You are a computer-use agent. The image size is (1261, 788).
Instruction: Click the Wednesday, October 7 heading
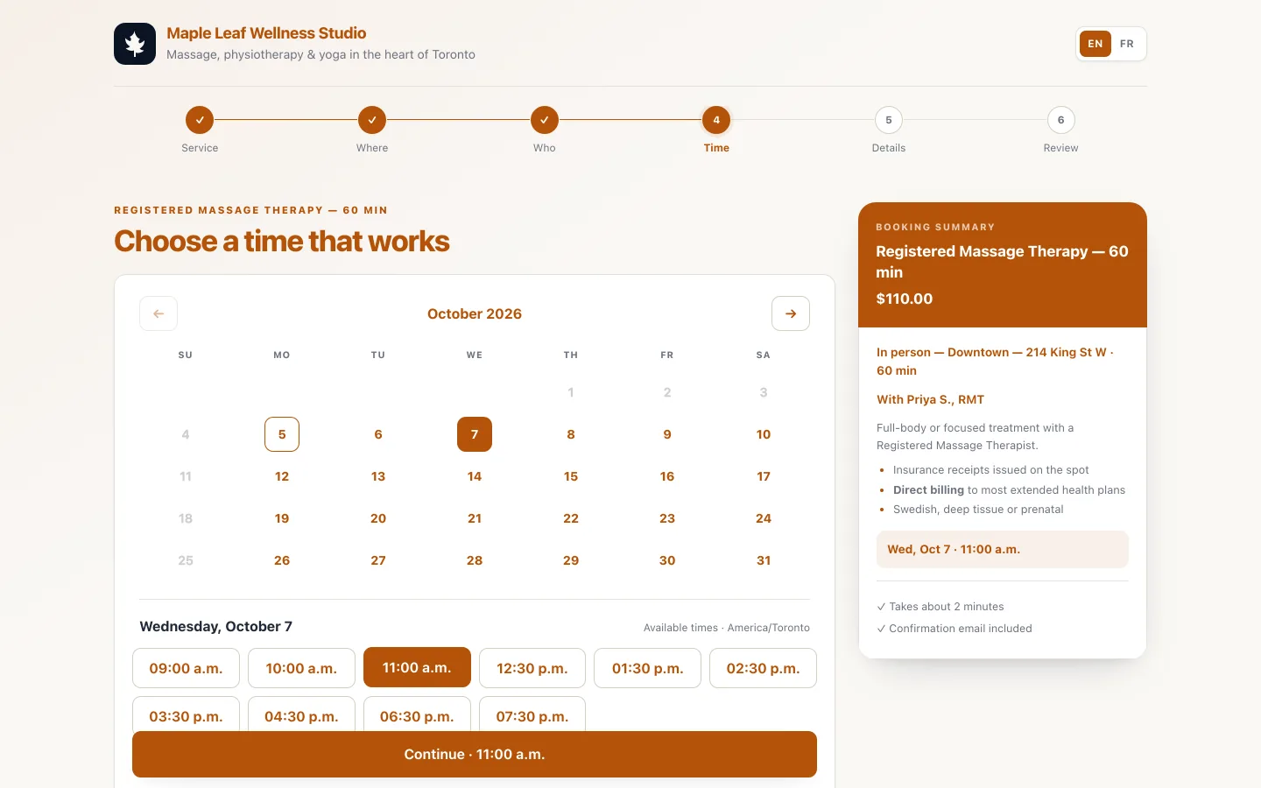216,626
